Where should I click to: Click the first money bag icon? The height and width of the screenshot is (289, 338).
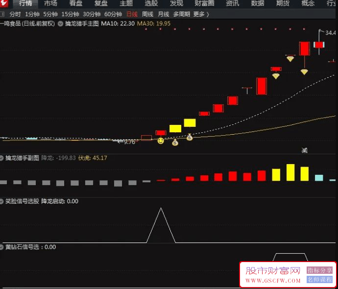175,142
